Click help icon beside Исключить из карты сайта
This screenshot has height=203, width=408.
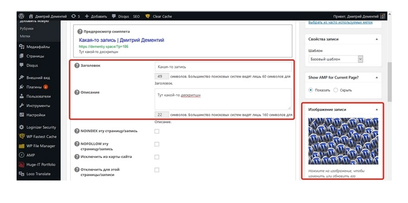click(x=77, y=157)
